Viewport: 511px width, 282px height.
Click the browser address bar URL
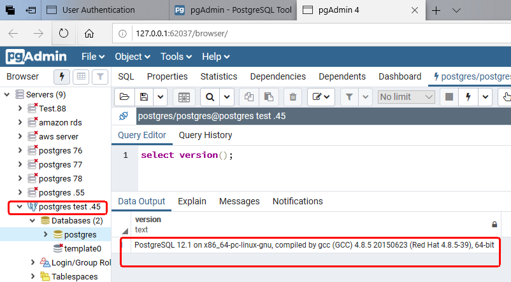pos(182,34)
